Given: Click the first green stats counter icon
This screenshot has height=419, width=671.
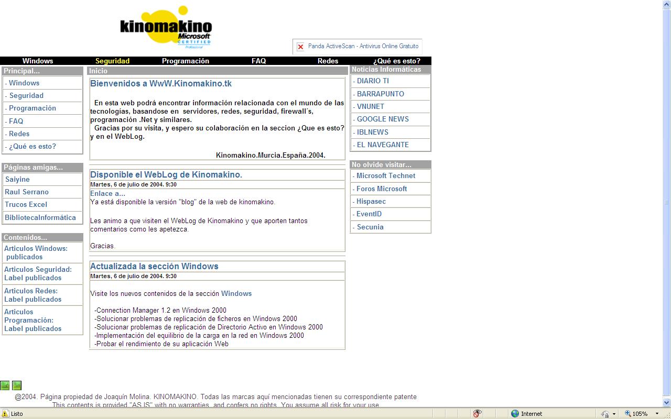Looking at the screenshot, I should (5, 385).
